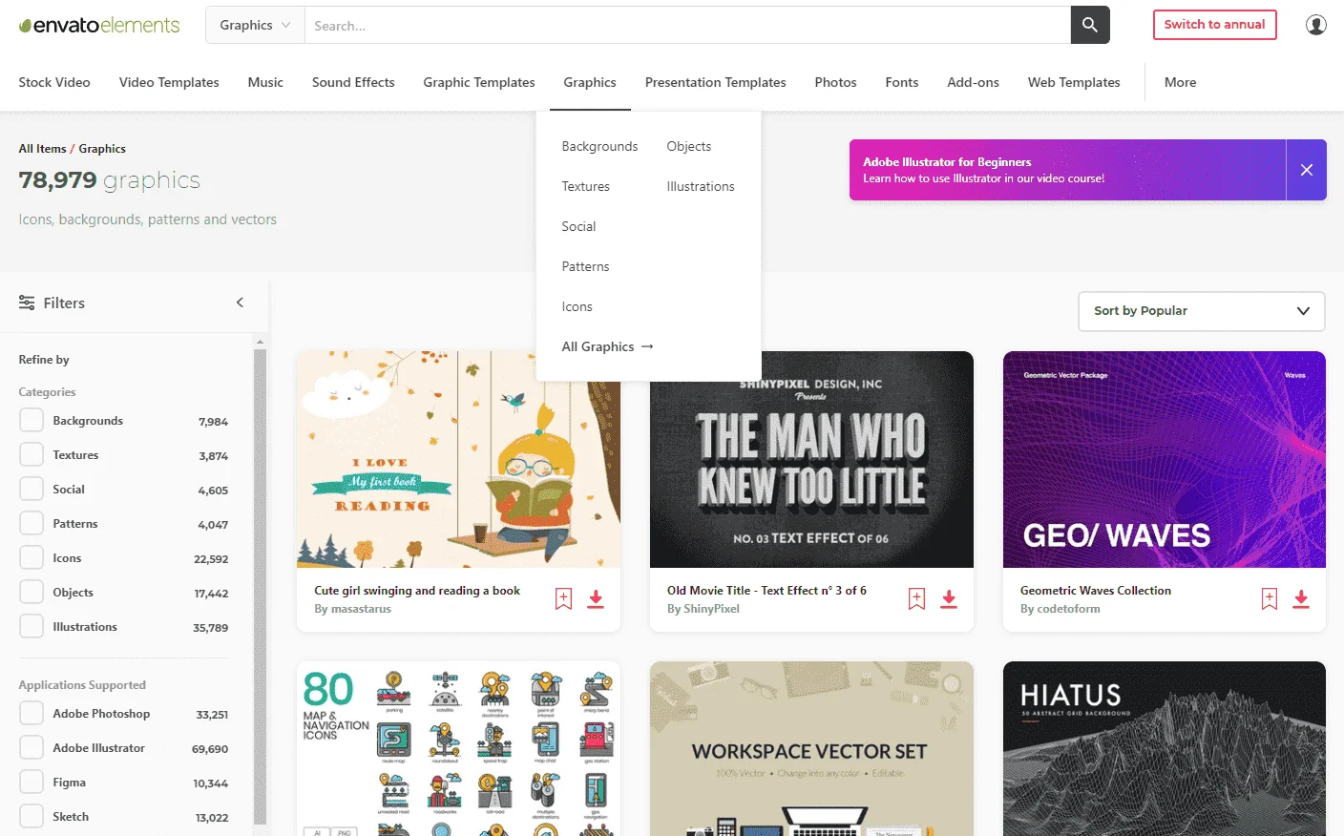Image resolution: width=1344 pixels, height=836 pixels.
Task: Check the Illustrations category filter
Action: pos(31,626)
